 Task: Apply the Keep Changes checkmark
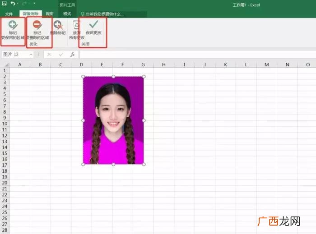click(x=93, y=28)
